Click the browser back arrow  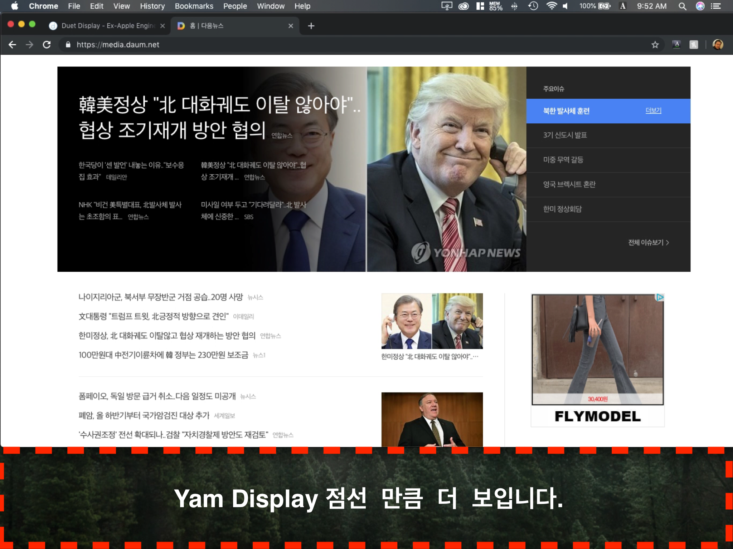click(x=12, y=45)
